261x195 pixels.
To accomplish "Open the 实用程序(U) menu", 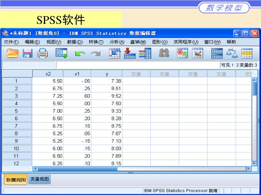I will [186, 42].
